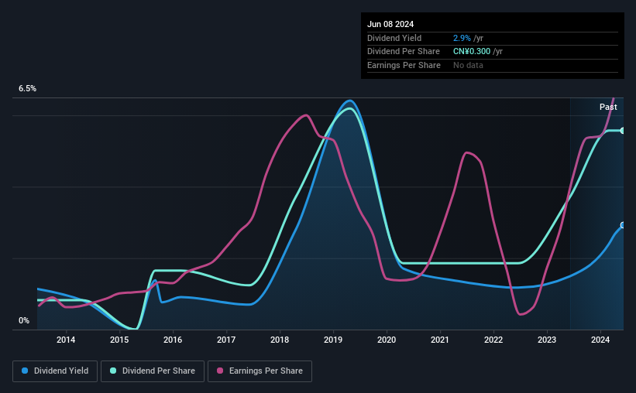636x393 pixels.
Task: Click the pink Earnings Per Share legend dot
Action: (220, 371)
